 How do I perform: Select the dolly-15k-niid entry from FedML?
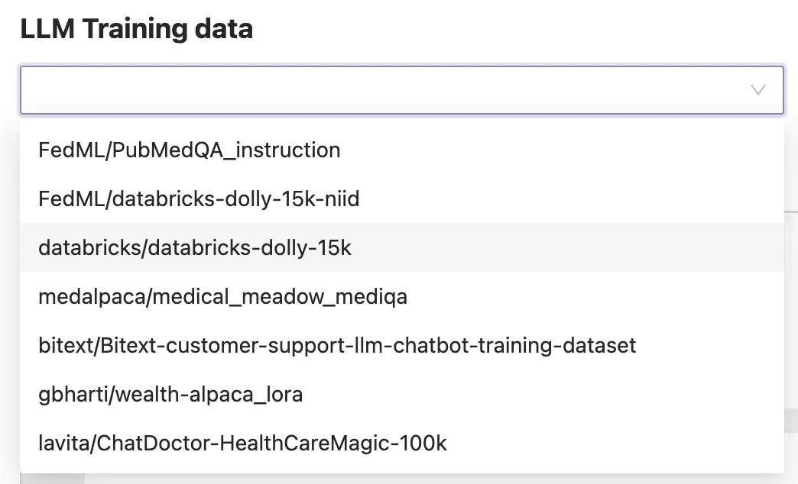pos(199,199)
